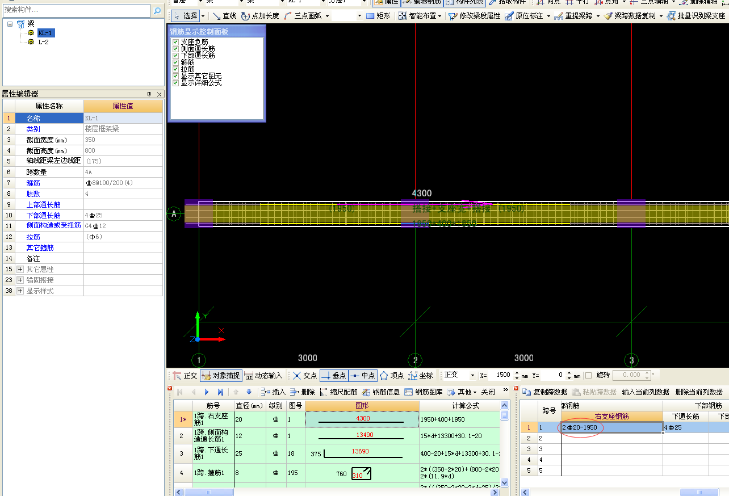Click 插入 insert rebar row

click(x=273, y=392)
